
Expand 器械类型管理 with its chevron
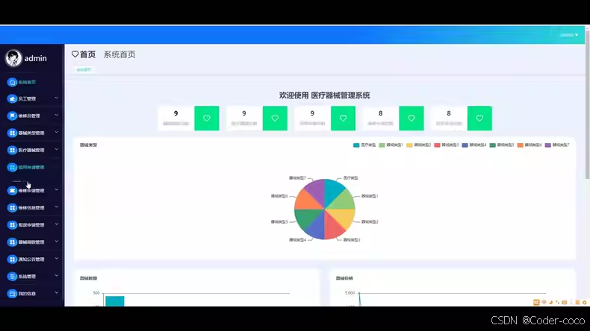[x=57, y=132]
